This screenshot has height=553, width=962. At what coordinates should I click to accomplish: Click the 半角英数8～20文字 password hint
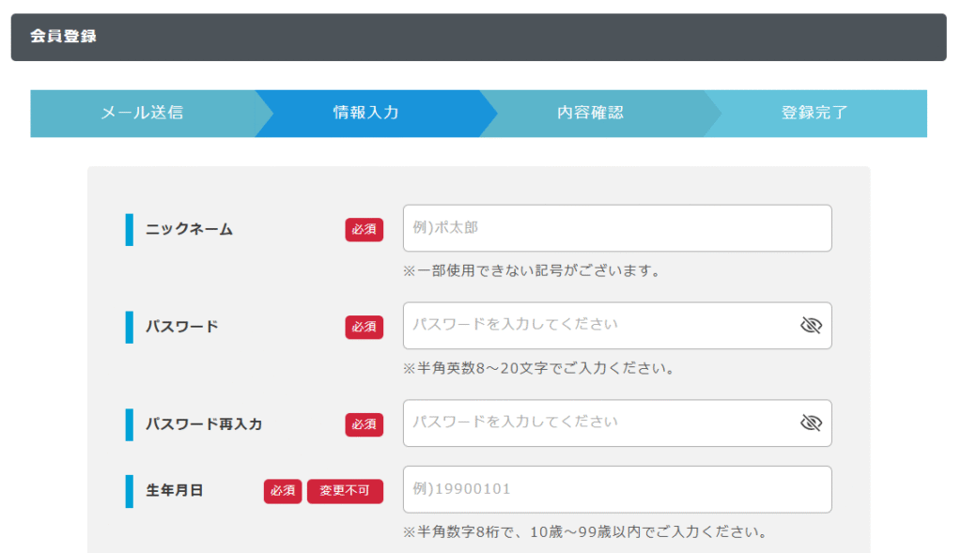(x=539, y=368)
